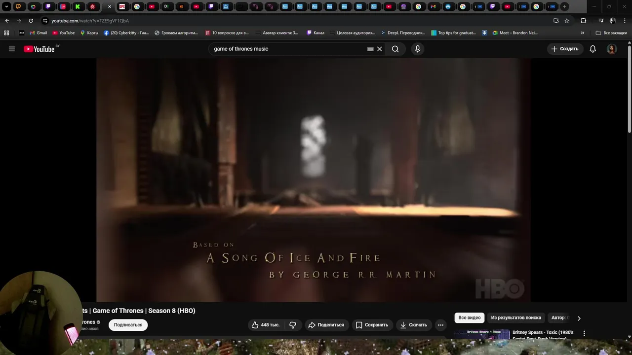The height and width of the screenshot is (355, 632).
Task: Open the YouTube hamburger guide menu
Action: (12, 49)
